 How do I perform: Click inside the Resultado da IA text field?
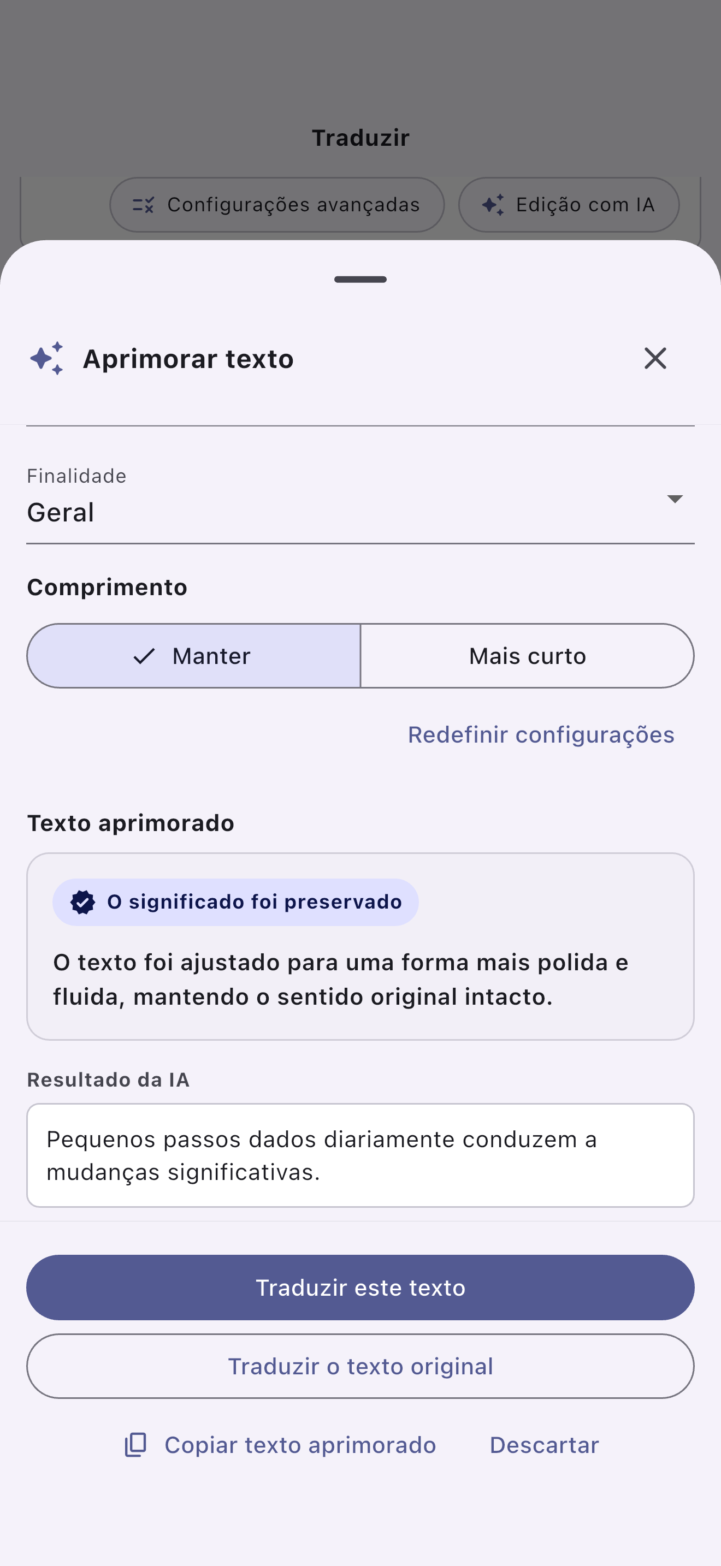[x=361, y=1155]
